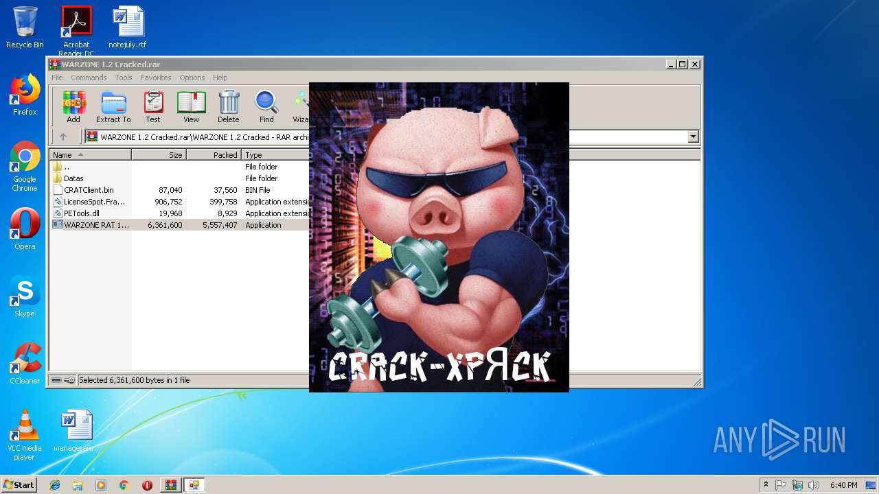This screenshot has height=494, width=879.
Task: Click the 6,361,600 size cell
Action: (x=165, y=225)
